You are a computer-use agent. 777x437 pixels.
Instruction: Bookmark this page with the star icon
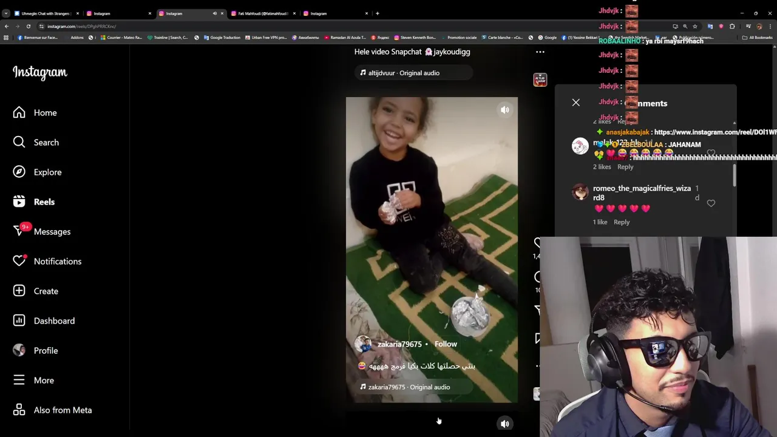click(694, 26)
